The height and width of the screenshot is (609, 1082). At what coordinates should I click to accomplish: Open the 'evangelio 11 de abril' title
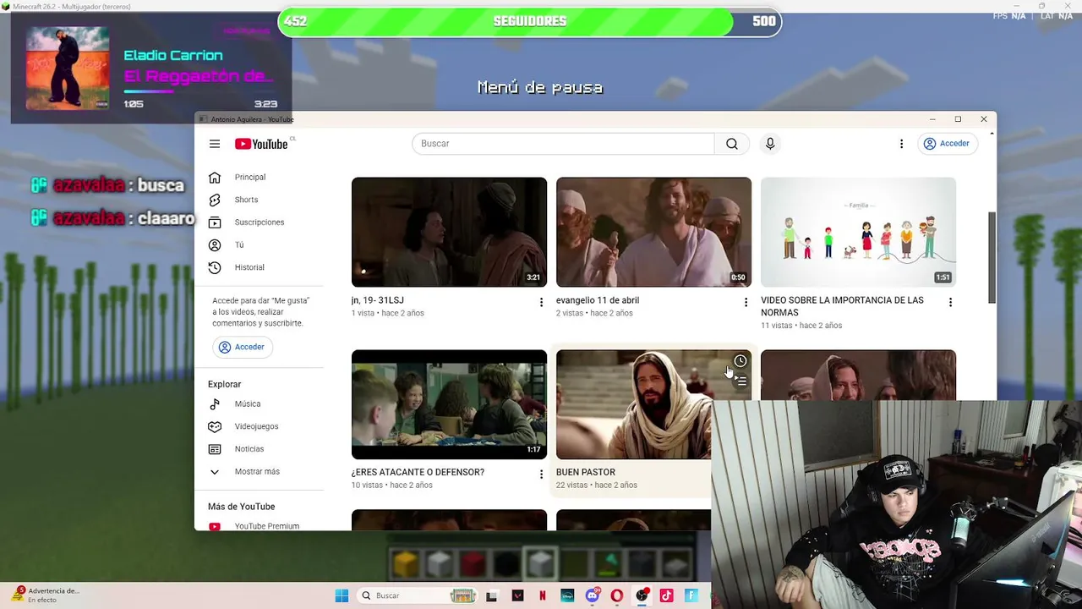coord(598,300)
